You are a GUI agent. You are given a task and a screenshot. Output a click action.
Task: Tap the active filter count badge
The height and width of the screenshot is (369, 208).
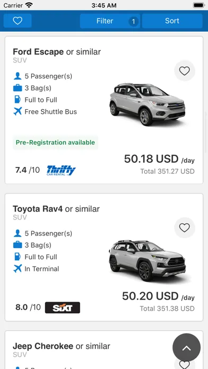point(133,22)
